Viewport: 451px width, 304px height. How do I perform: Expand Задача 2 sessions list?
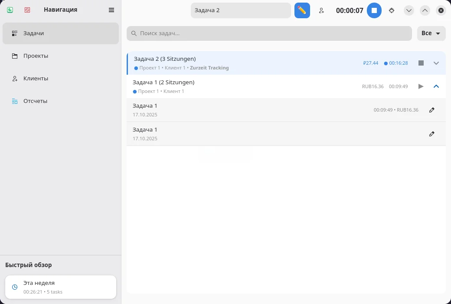click(x=436, y=63)
